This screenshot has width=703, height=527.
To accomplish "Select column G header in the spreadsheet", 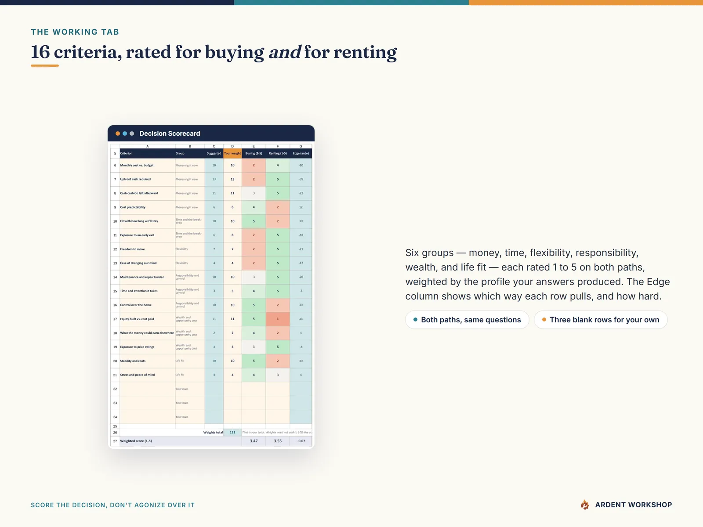I will point(301,146).
